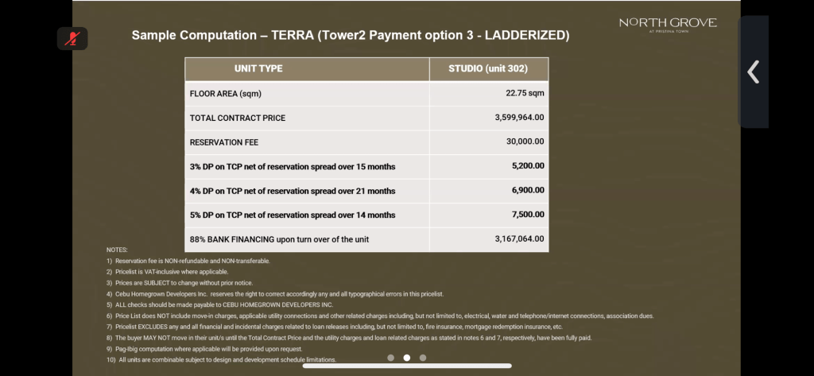Click the Sample Computation – TERRA slide title
The height and width of the screenshot is (376, 814).
pyautogui.click(x=350, y=36)
